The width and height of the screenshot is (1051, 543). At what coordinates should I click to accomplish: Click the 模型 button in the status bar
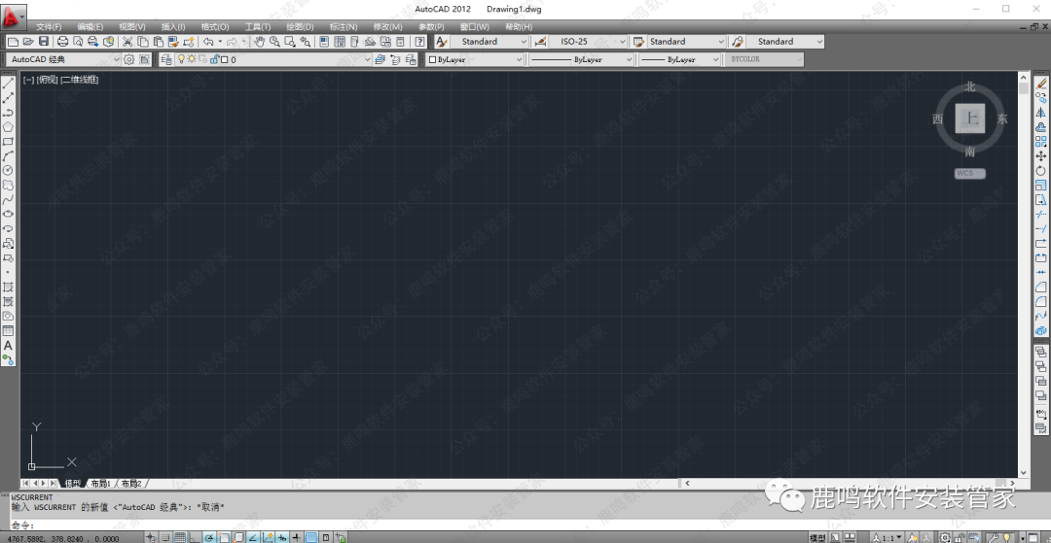pos(817,537)
